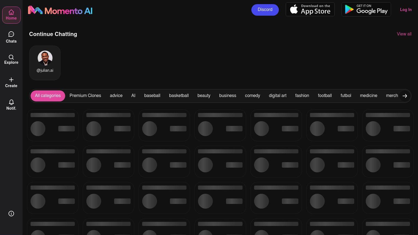This screenshot has height=235, width=418.
Task: Select the futbol category
Action: 346,96
